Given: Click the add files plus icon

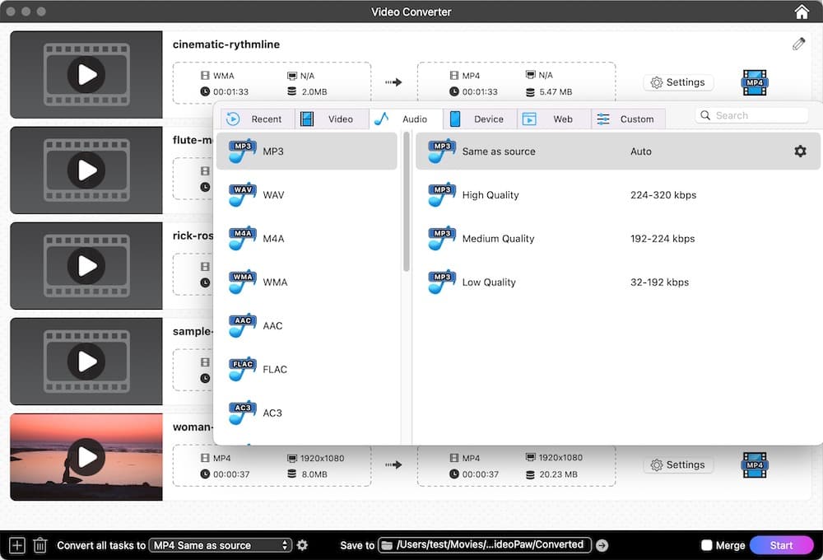Looking at the screenshot, I should click(x=15, y=544).
